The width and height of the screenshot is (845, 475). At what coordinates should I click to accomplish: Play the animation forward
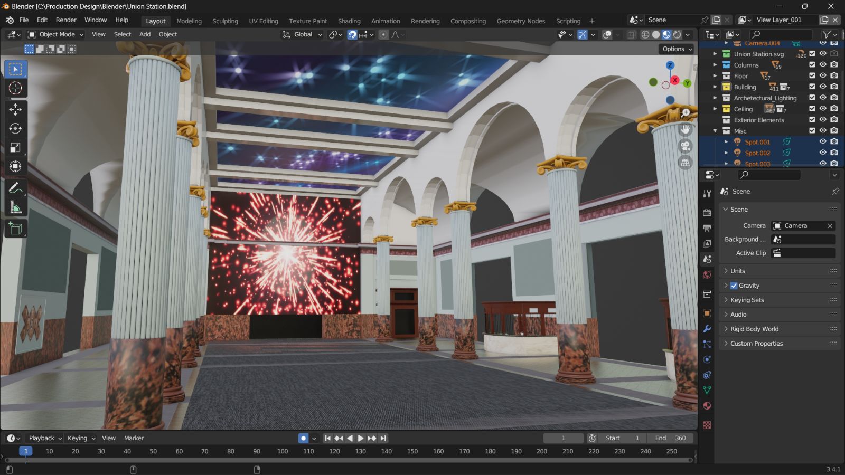point(361,438)
